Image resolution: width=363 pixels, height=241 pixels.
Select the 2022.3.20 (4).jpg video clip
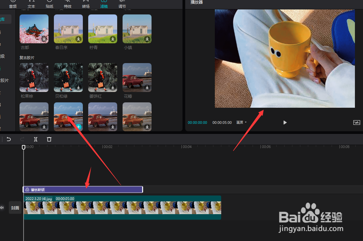pos(123,207)
